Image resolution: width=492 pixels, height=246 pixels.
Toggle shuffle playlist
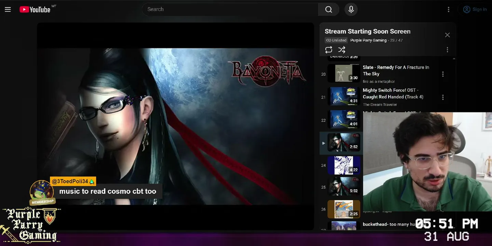pos(342,50)
